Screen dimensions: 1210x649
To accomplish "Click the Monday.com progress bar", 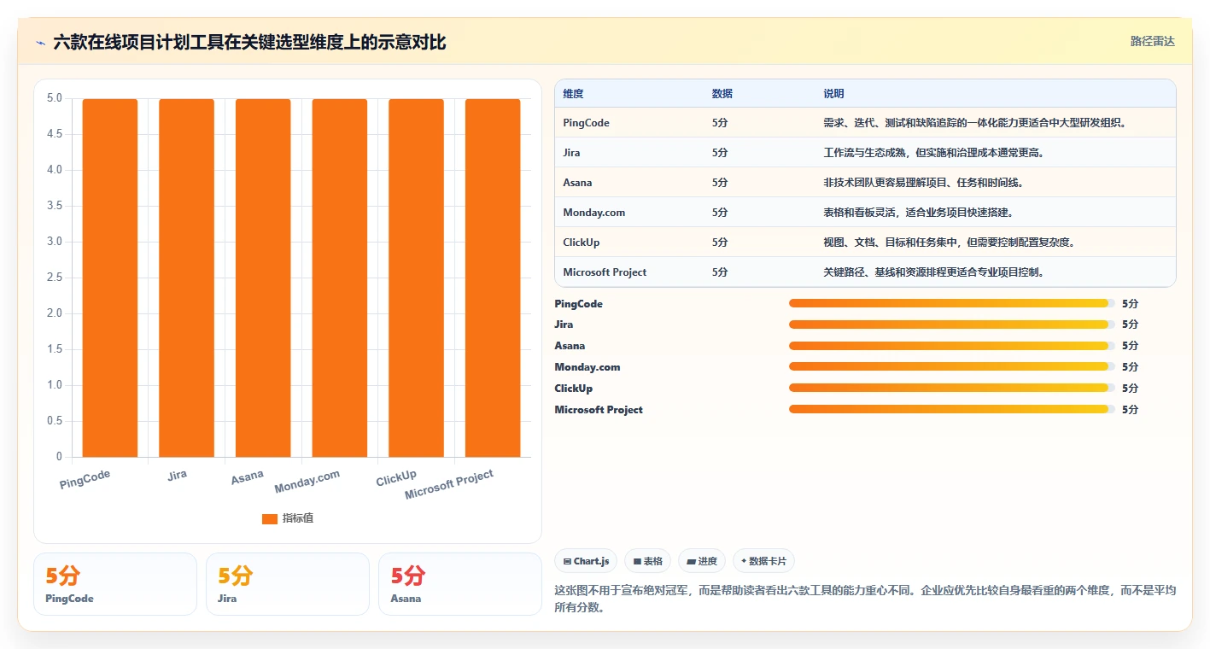I will point(952,366).
